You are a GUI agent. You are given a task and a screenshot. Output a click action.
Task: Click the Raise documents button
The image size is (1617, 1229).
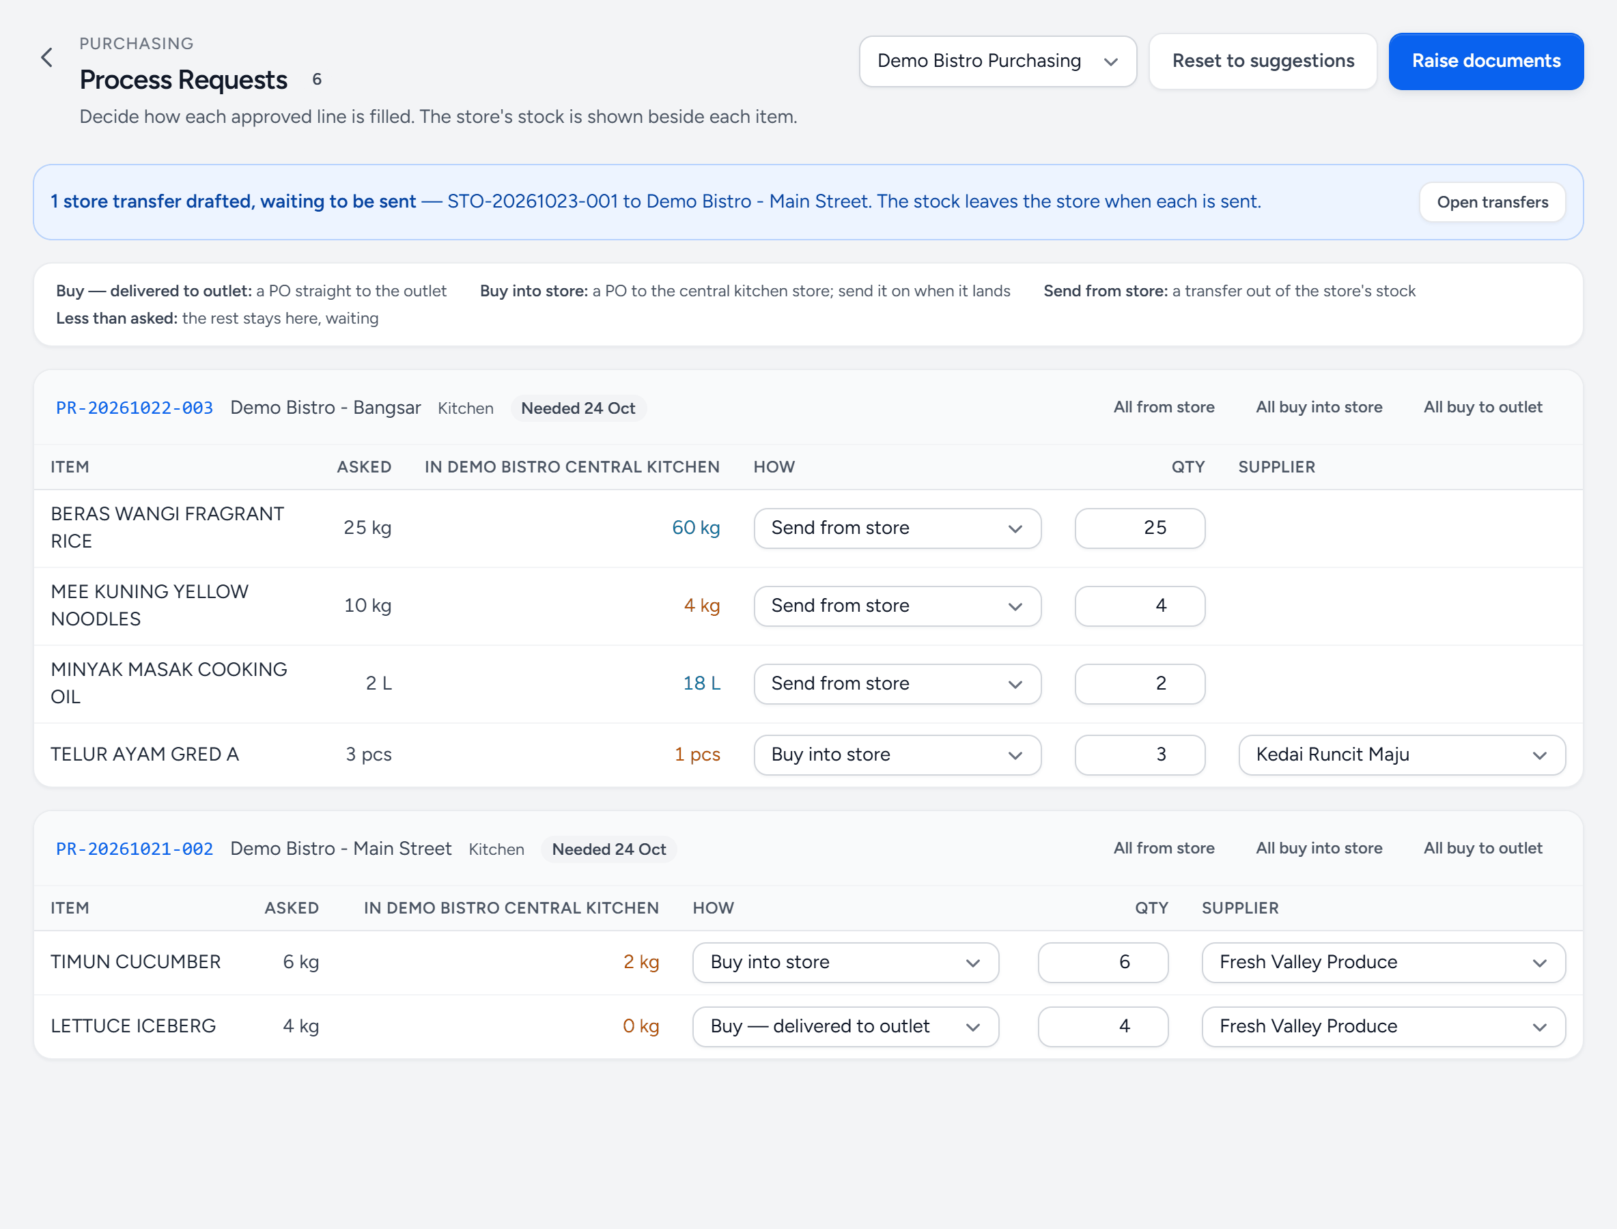tap(1485, 61)
